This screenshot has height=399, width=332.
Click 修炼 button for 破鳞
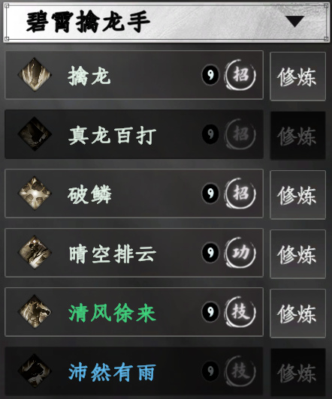(x=297, y=195)
